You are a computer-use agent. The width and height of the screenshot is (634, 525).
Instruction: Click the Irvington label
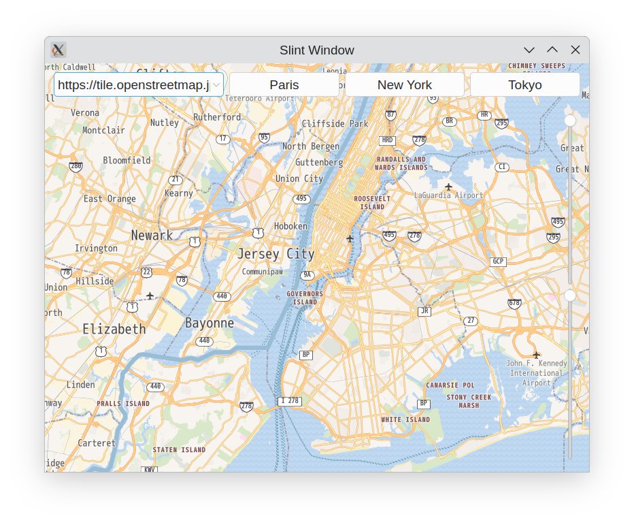[96, 248]
